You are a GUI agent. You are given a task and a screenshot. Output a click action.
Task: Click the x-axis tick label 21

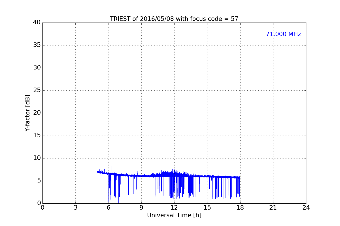[x=273, y=208]
